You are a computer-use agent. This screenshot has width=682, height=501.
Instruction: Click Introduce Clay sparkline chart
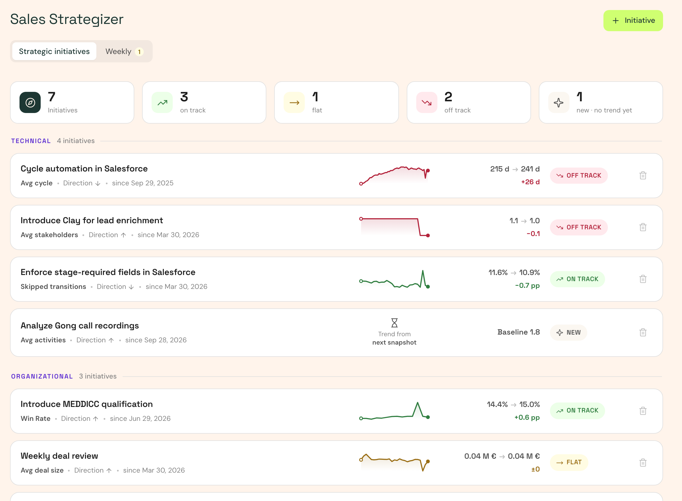pos(394,227)
